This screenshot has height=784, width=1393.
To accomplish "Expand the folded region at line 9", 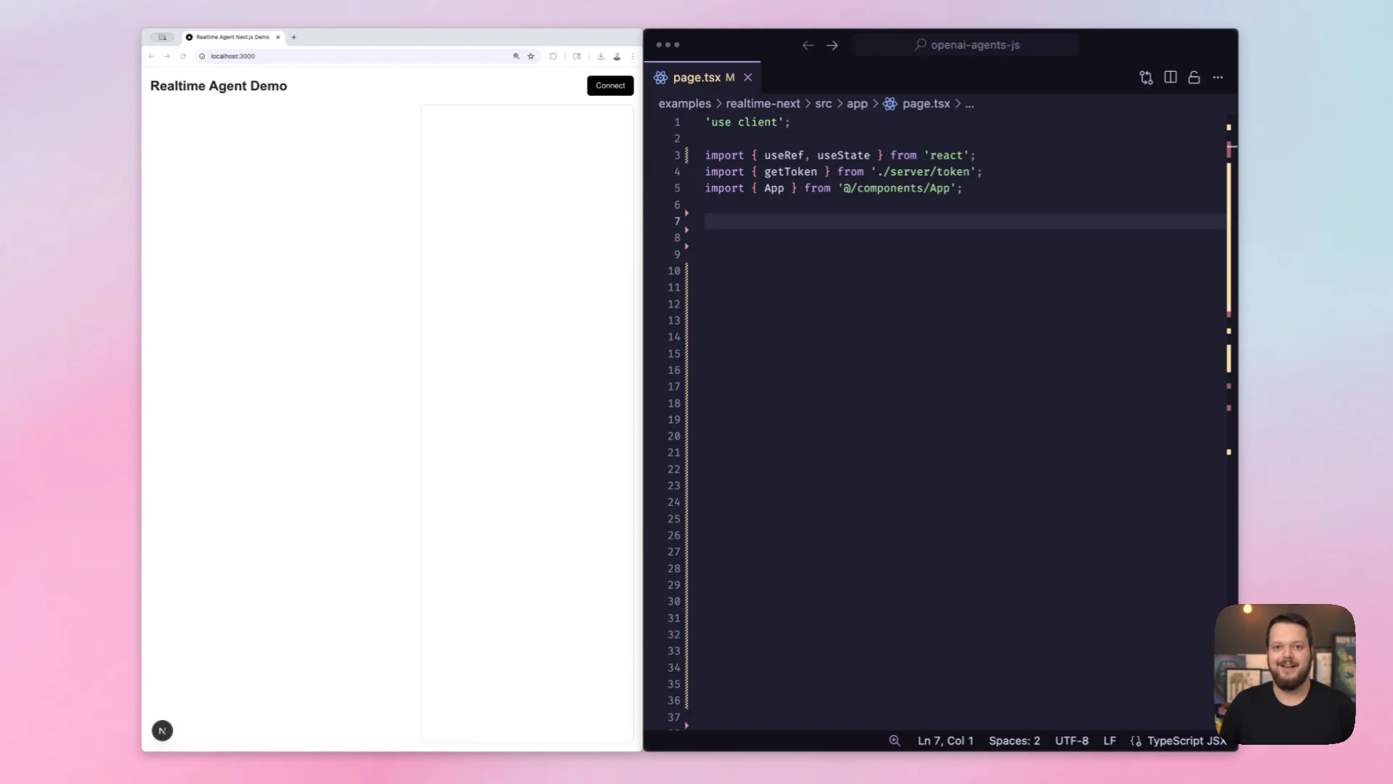I will click(x=686, y=247).
